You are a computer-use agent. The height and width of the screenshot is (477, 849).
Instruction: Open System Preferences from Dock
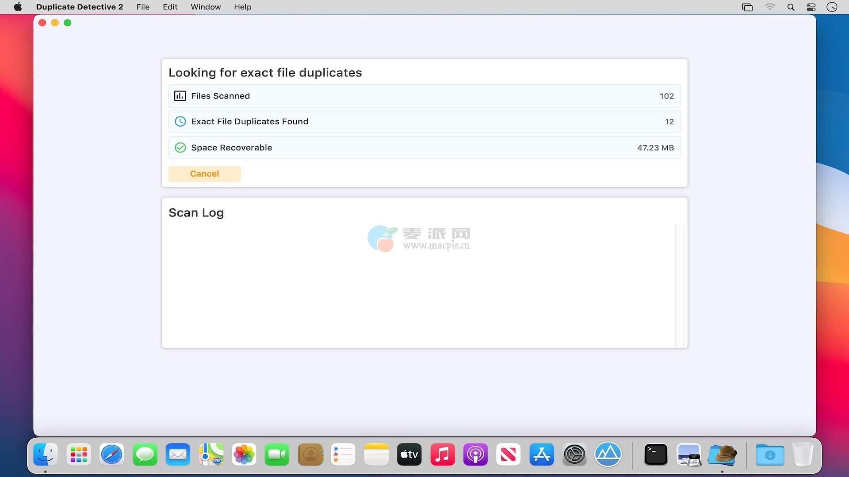(574, 455)
